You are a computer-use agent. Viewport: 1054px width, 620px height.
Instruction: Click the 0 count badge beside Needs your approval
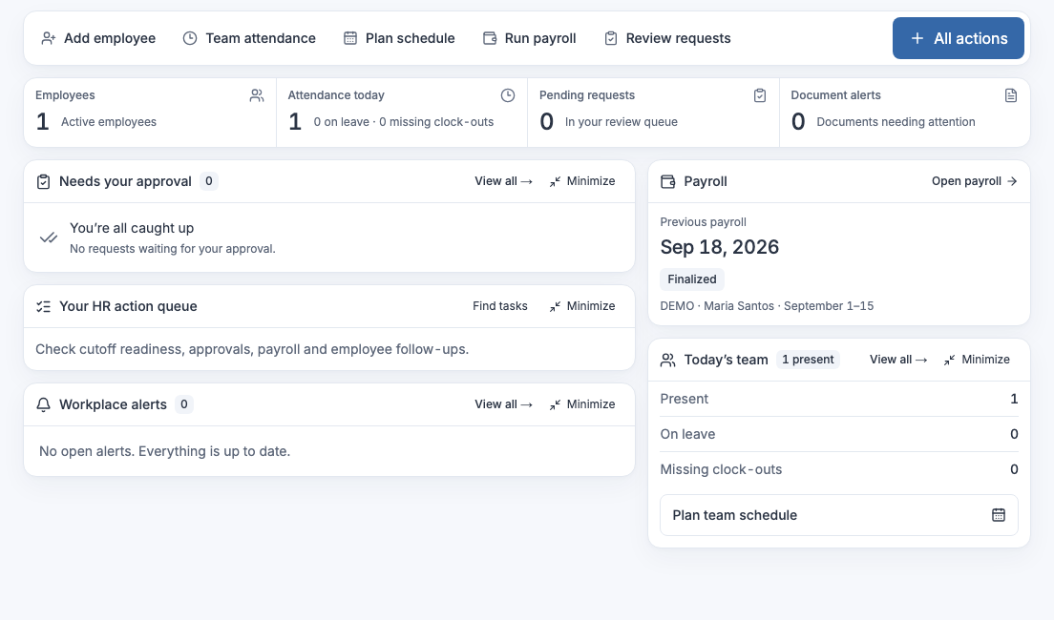(x=208, y=181)
